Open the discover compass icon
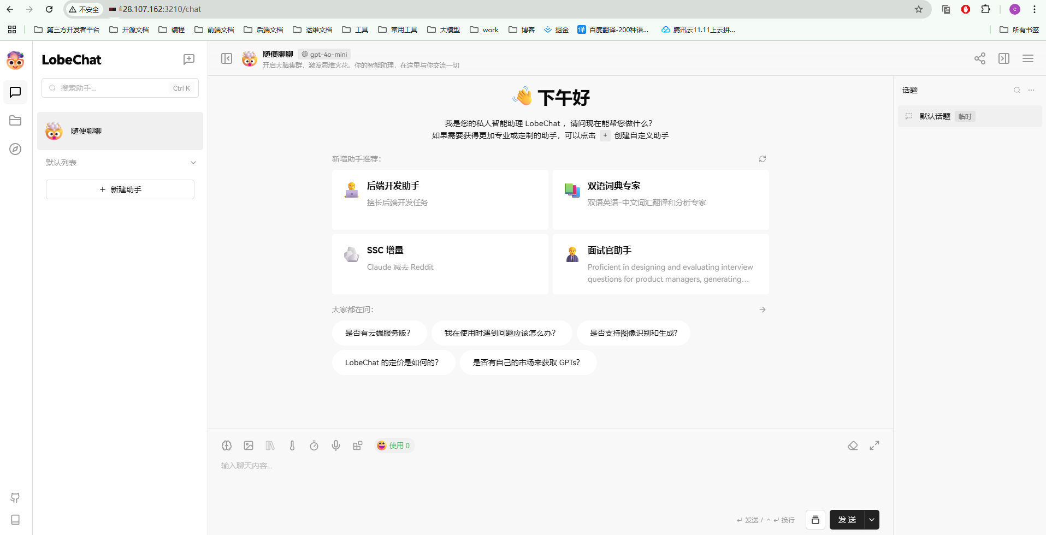This screenshot has height=535, width=1046. click(15, 149)
